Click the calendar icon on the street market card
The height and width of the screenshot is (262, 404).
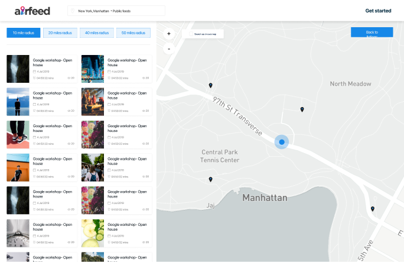(109, 170)
